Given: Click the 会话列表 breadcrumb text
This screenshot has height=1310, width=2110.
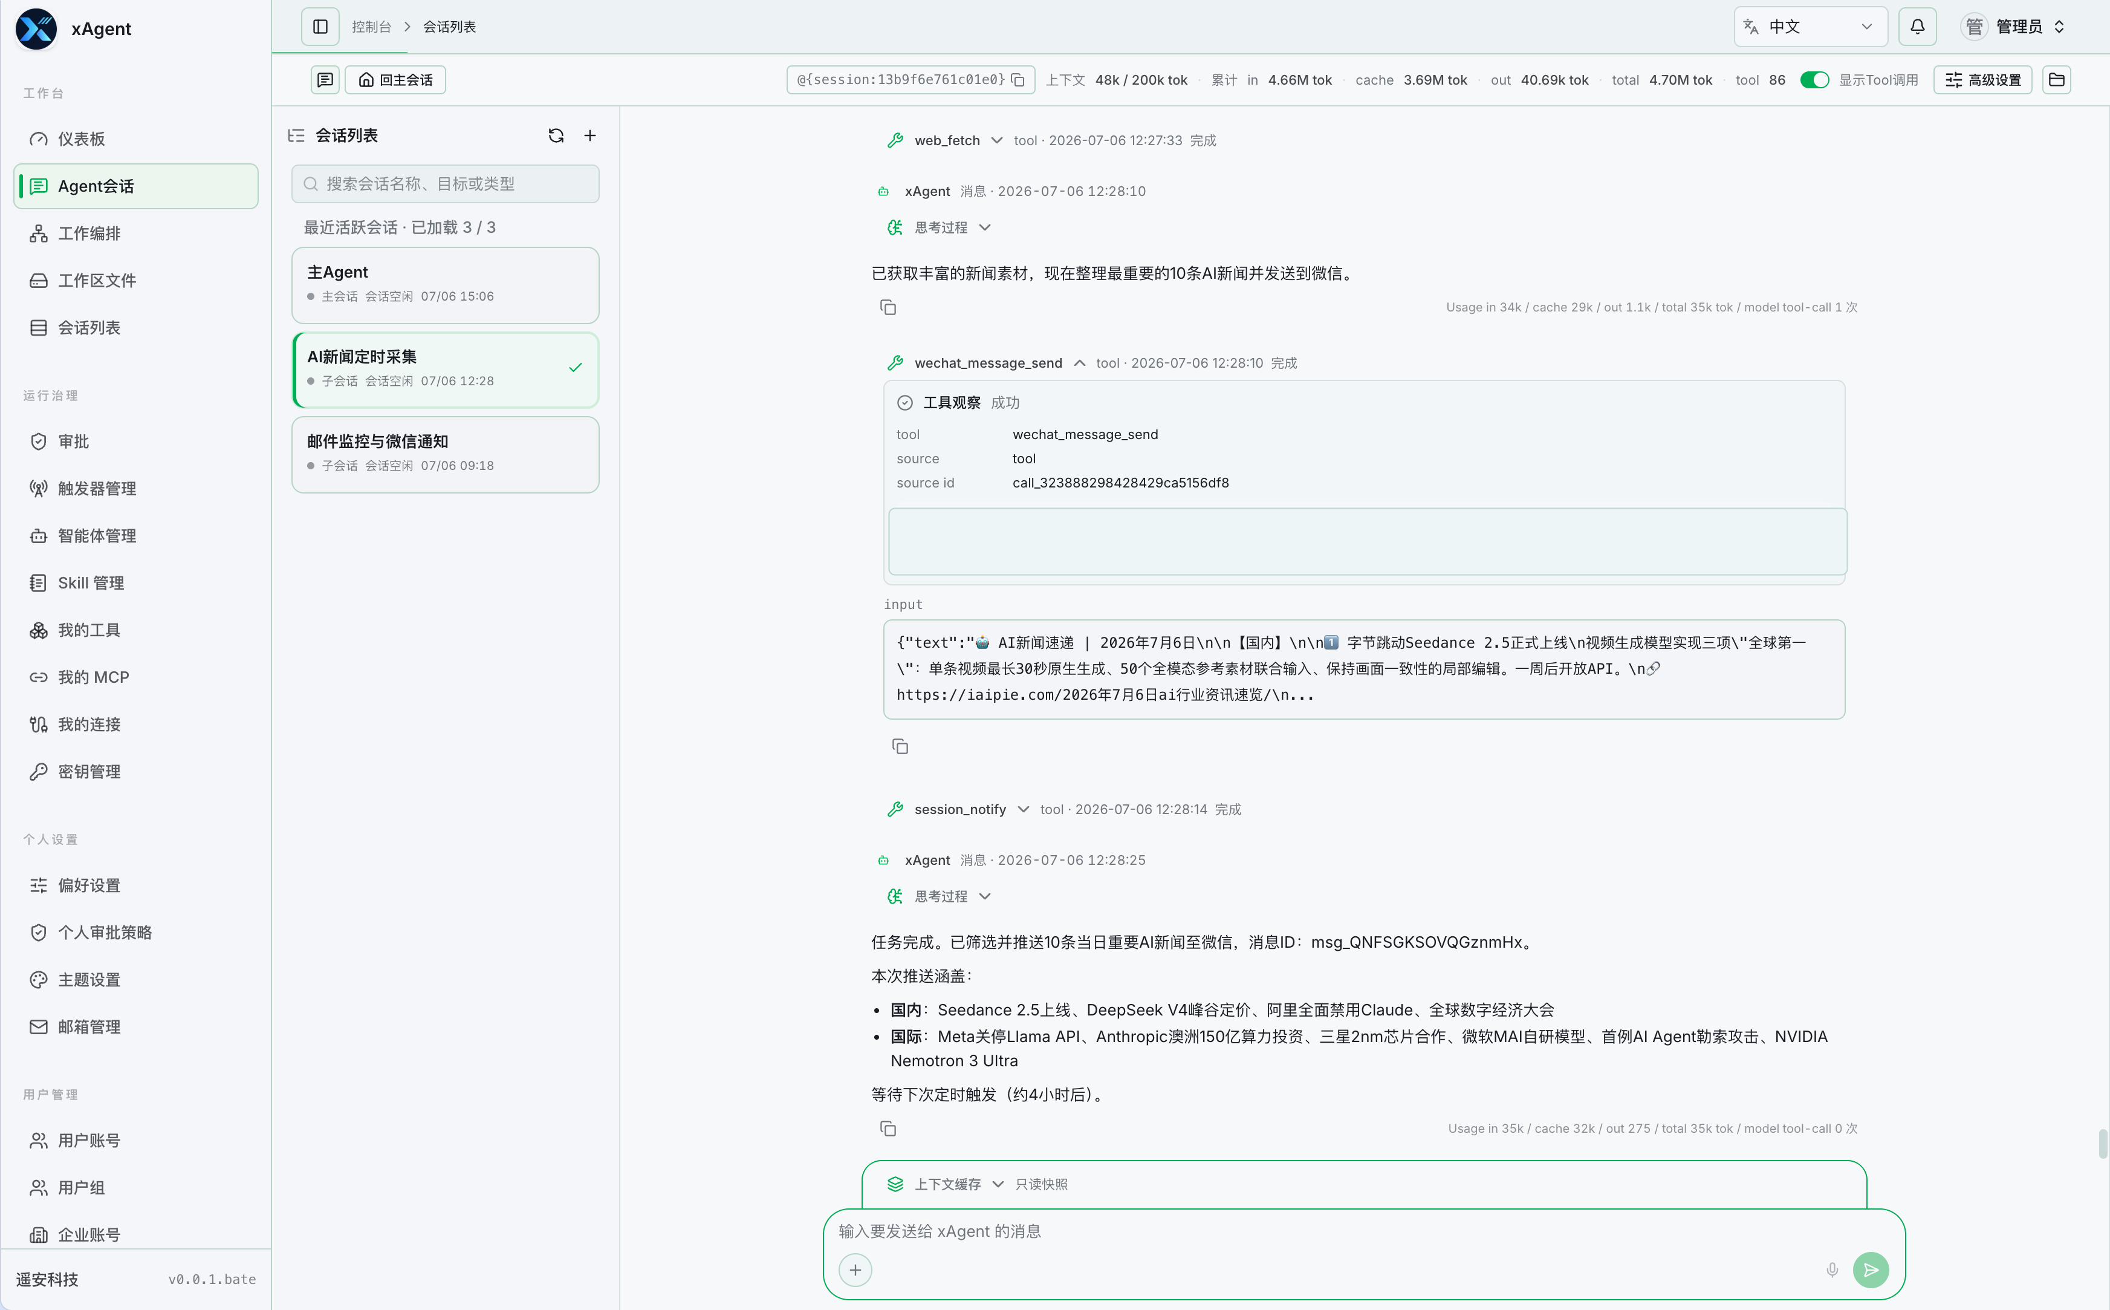Looking at the screenshot, I should (x=449, y=27).
